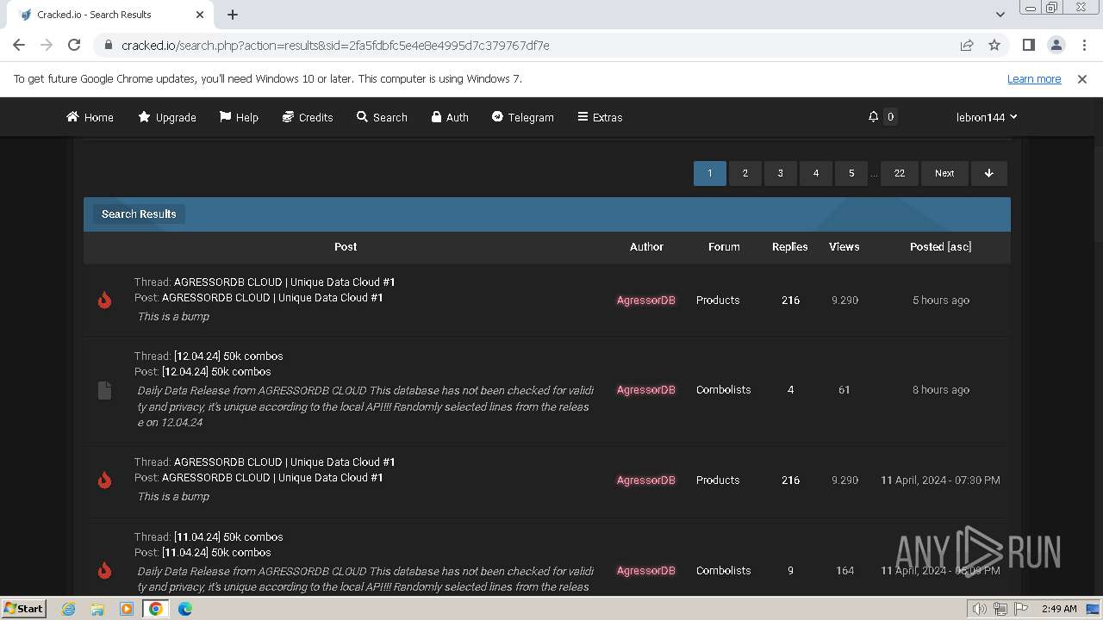The height and width of the screenshot is (620, 1103).
Task: Open a new browser tab
Action: [x=233, y=15]
